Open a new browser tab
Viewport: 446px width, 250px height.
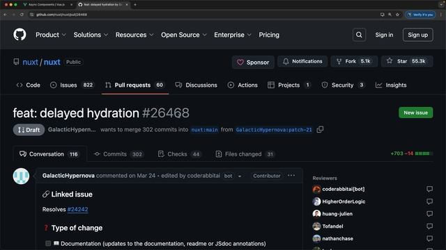pyautogui.click(x=135, y=5)
